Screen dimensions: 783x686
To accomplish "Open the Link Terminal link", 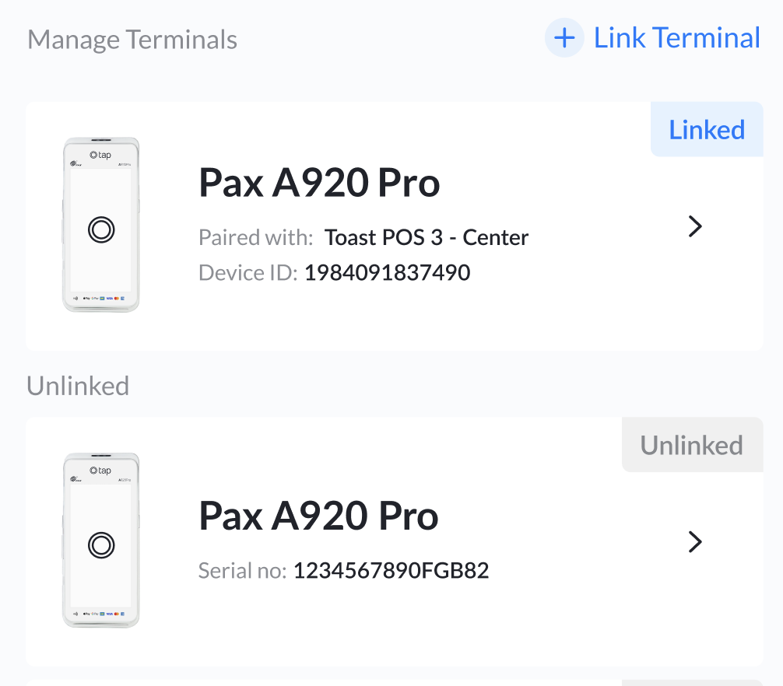I will [x=676, y=38].
